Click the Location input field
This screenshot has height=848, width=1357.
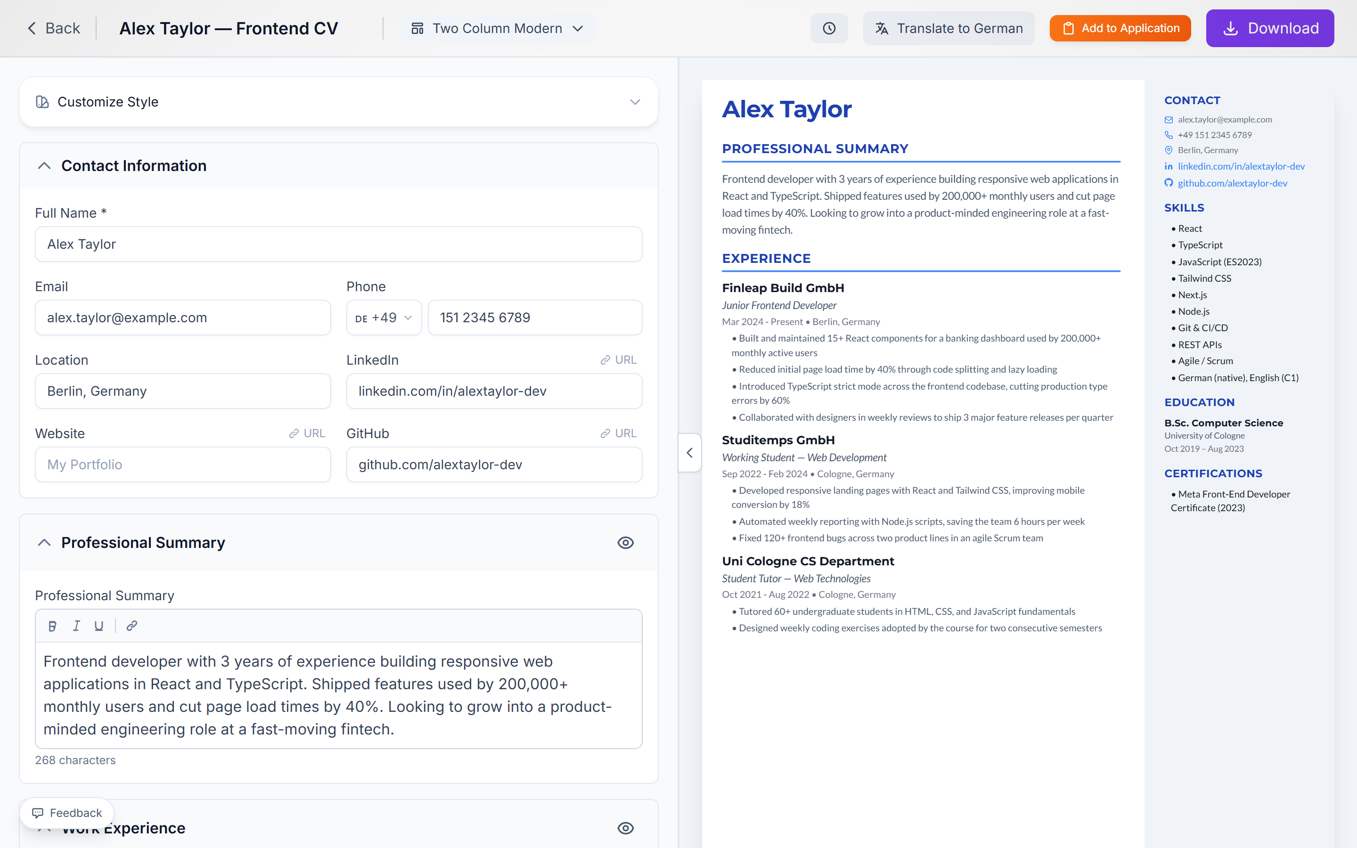click(x=183, y=391)
